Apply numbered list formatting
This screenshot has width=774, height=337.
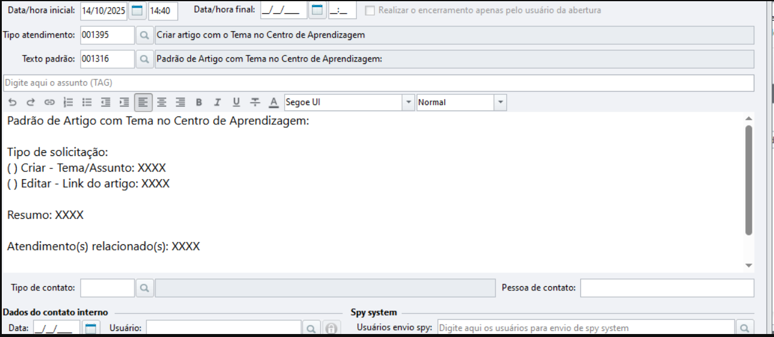pos(68,102)
